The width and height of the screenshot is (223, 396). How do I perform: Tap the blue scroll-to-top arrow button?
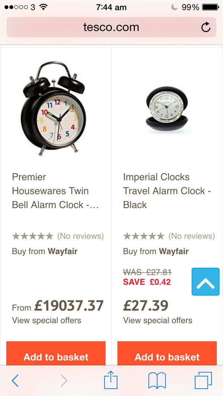[x=206, y=281]
